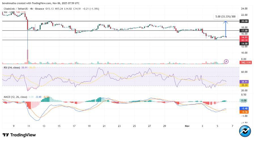The height and width of the screenshot is (141, 255).
Task: Click the 5.00 (33.33%) 500 measurement tooltip
Action: (225, 17)
